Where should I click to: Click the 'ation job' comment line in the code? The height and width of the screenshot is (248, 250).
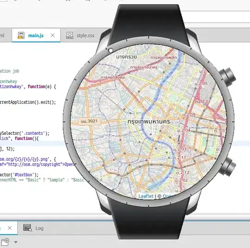[9, 71]
